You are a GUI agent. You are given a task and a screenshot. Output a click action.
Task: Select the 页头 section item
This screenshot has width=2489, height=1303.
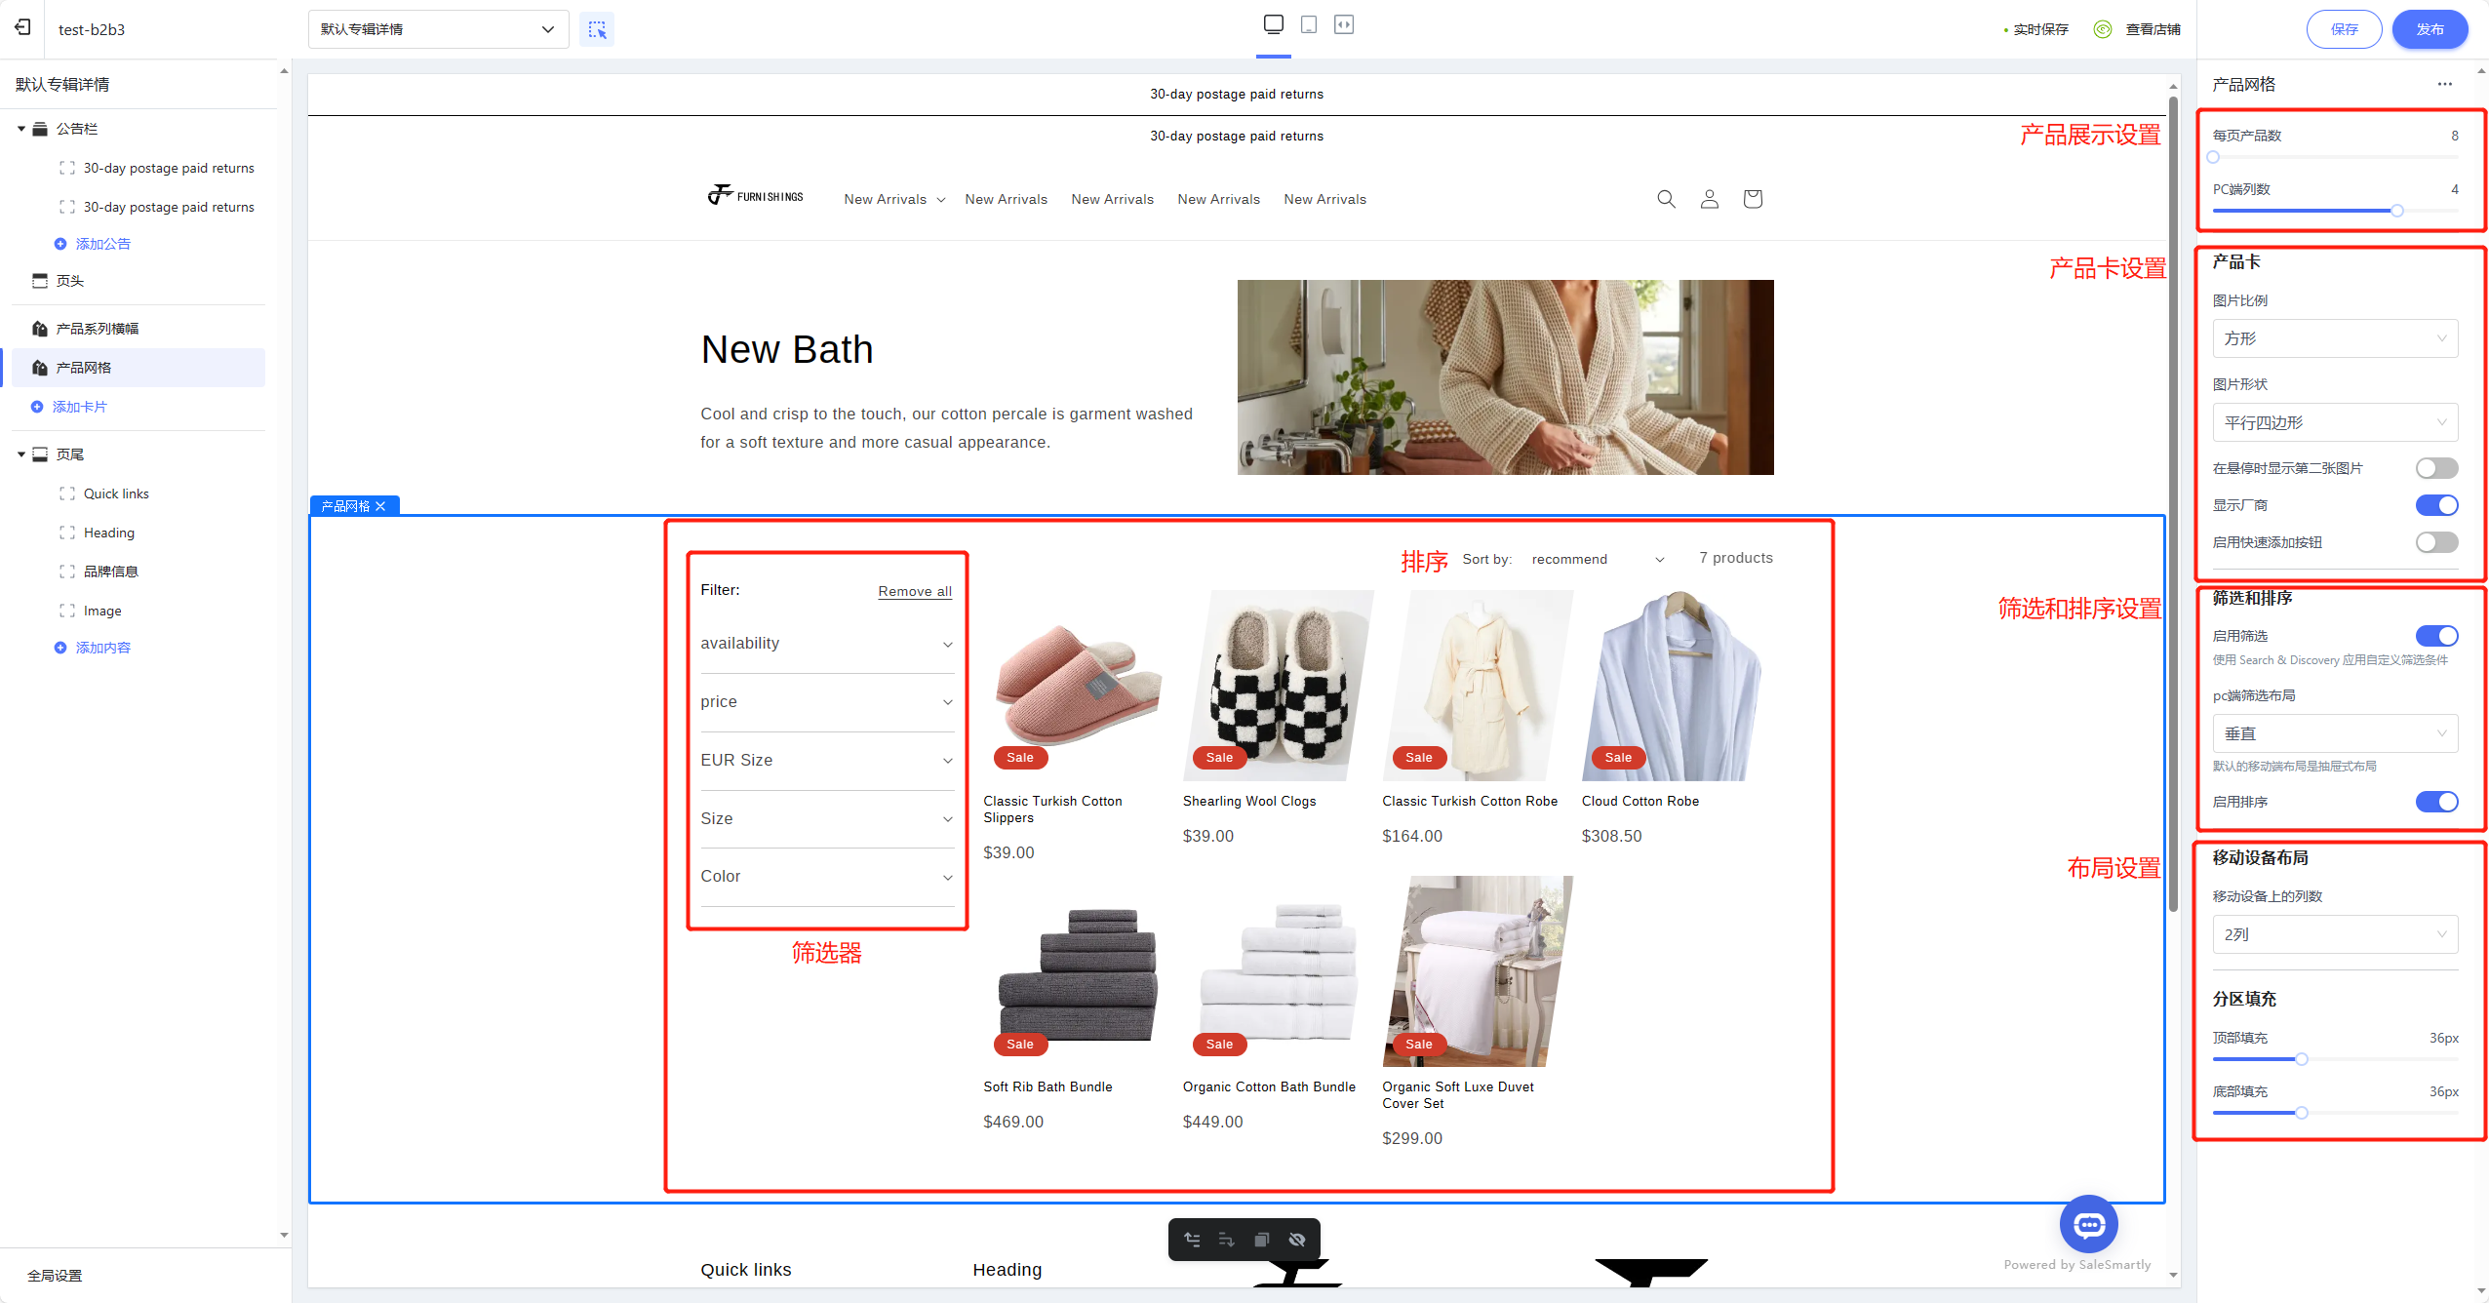point(69,281)
